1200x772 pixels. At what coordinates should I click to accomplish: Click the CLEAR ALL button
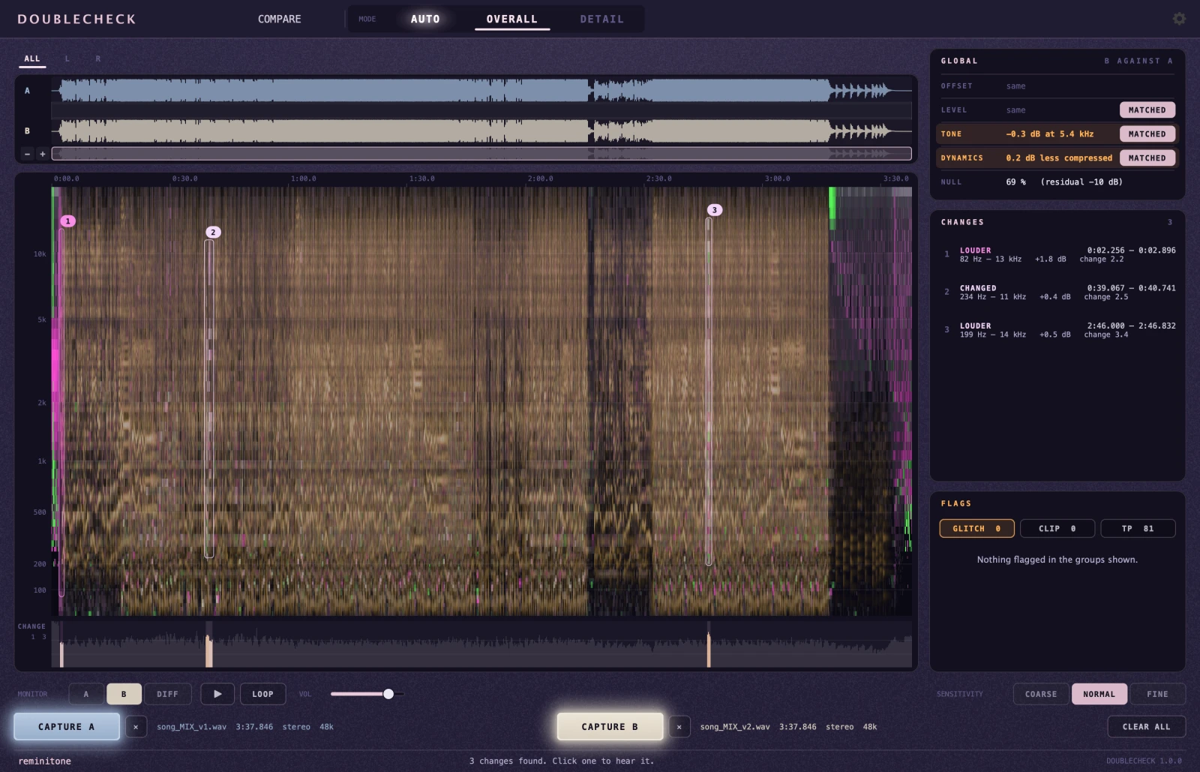click(x=1146, y=727)
